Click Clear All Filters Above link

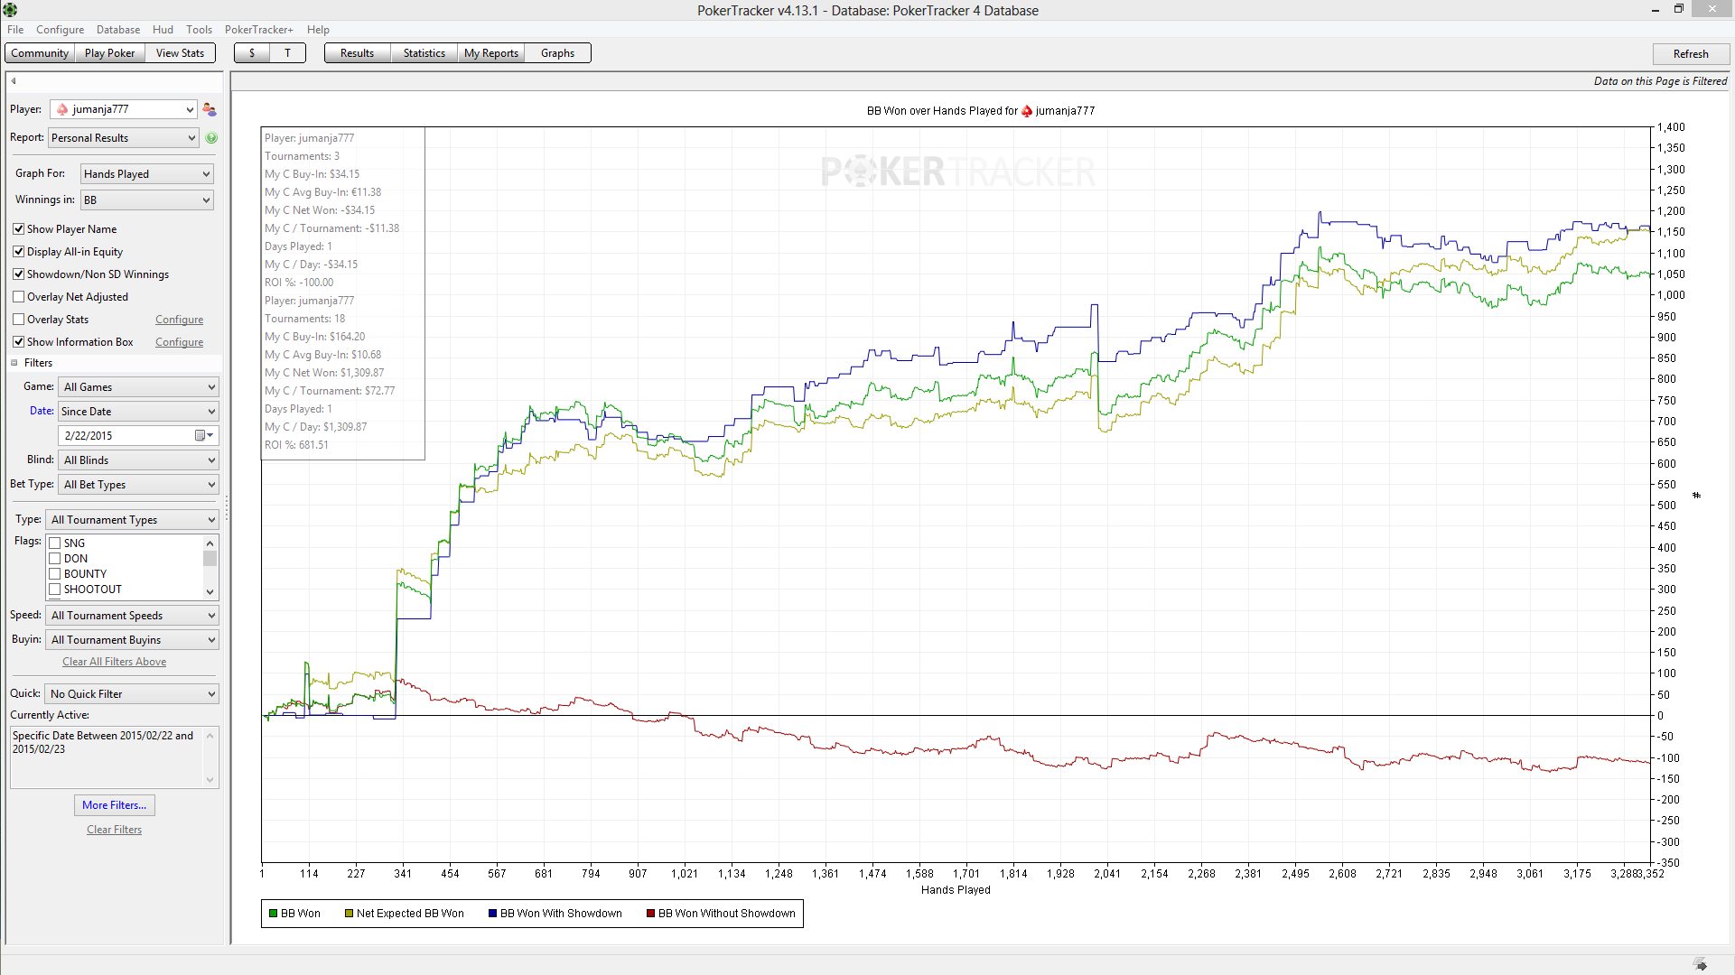coord(114,662)
